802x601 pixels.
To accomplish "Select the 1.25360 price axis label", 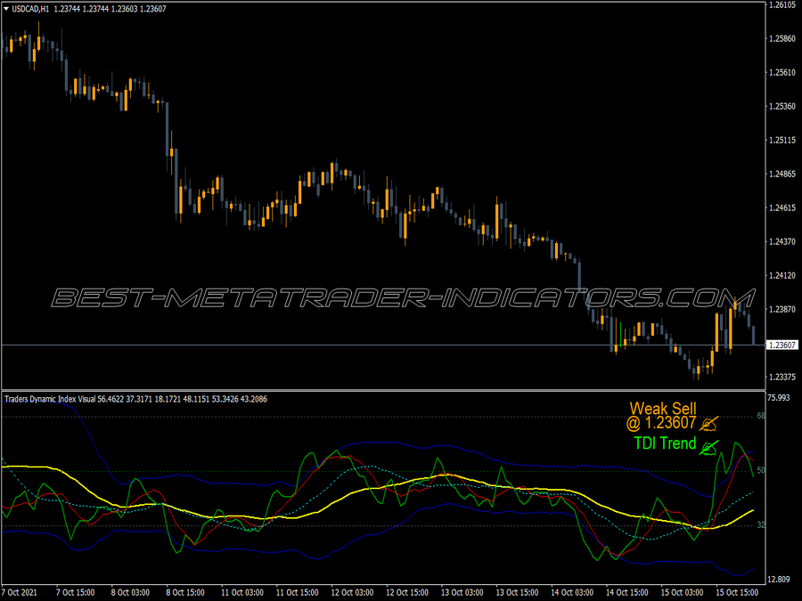I will coord(782,106).
